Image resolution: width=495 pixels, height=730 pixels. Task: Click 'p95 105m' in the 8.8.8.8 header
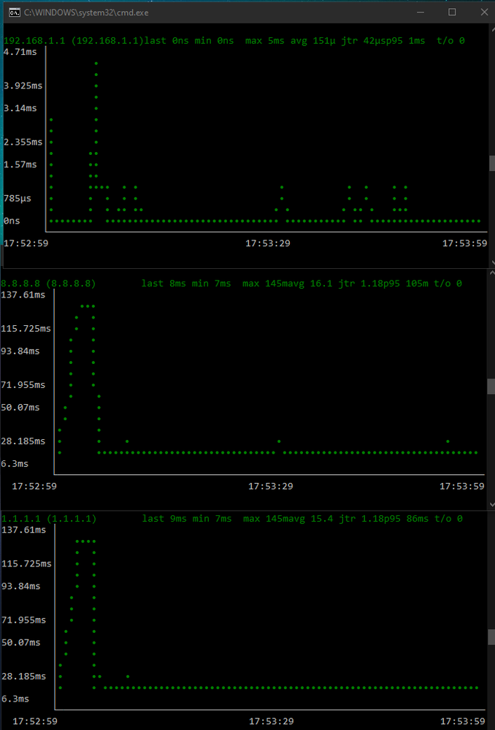click(x=406, y=284)
